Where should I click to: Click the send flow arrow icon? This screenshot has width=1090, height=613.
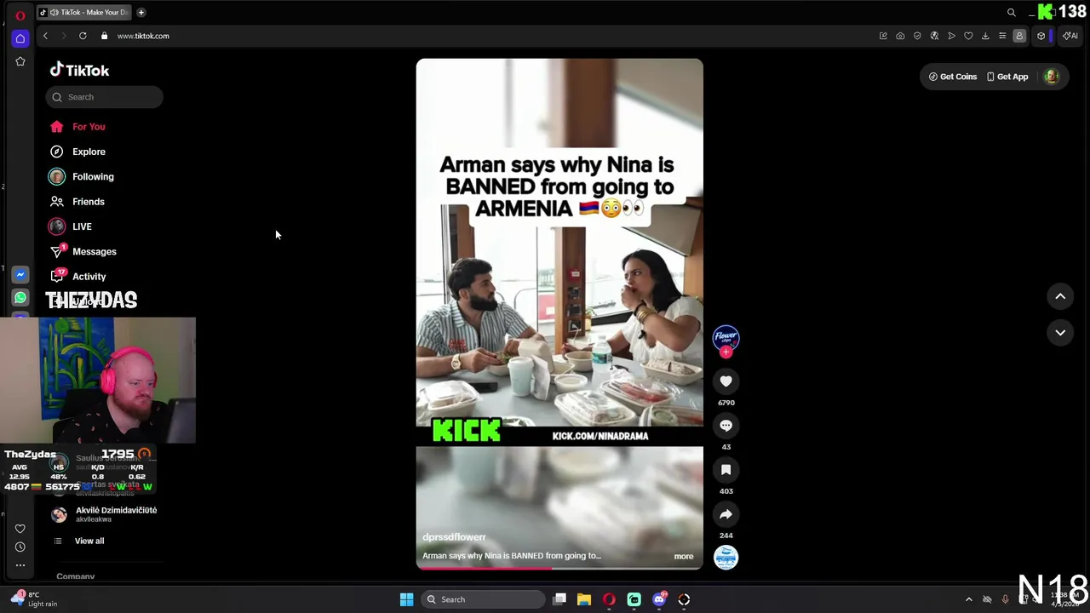tap(951, 36)
